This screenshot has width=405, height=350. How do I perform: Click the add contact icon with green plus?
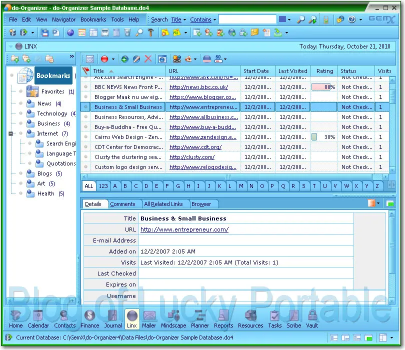[x=208, y=33]
